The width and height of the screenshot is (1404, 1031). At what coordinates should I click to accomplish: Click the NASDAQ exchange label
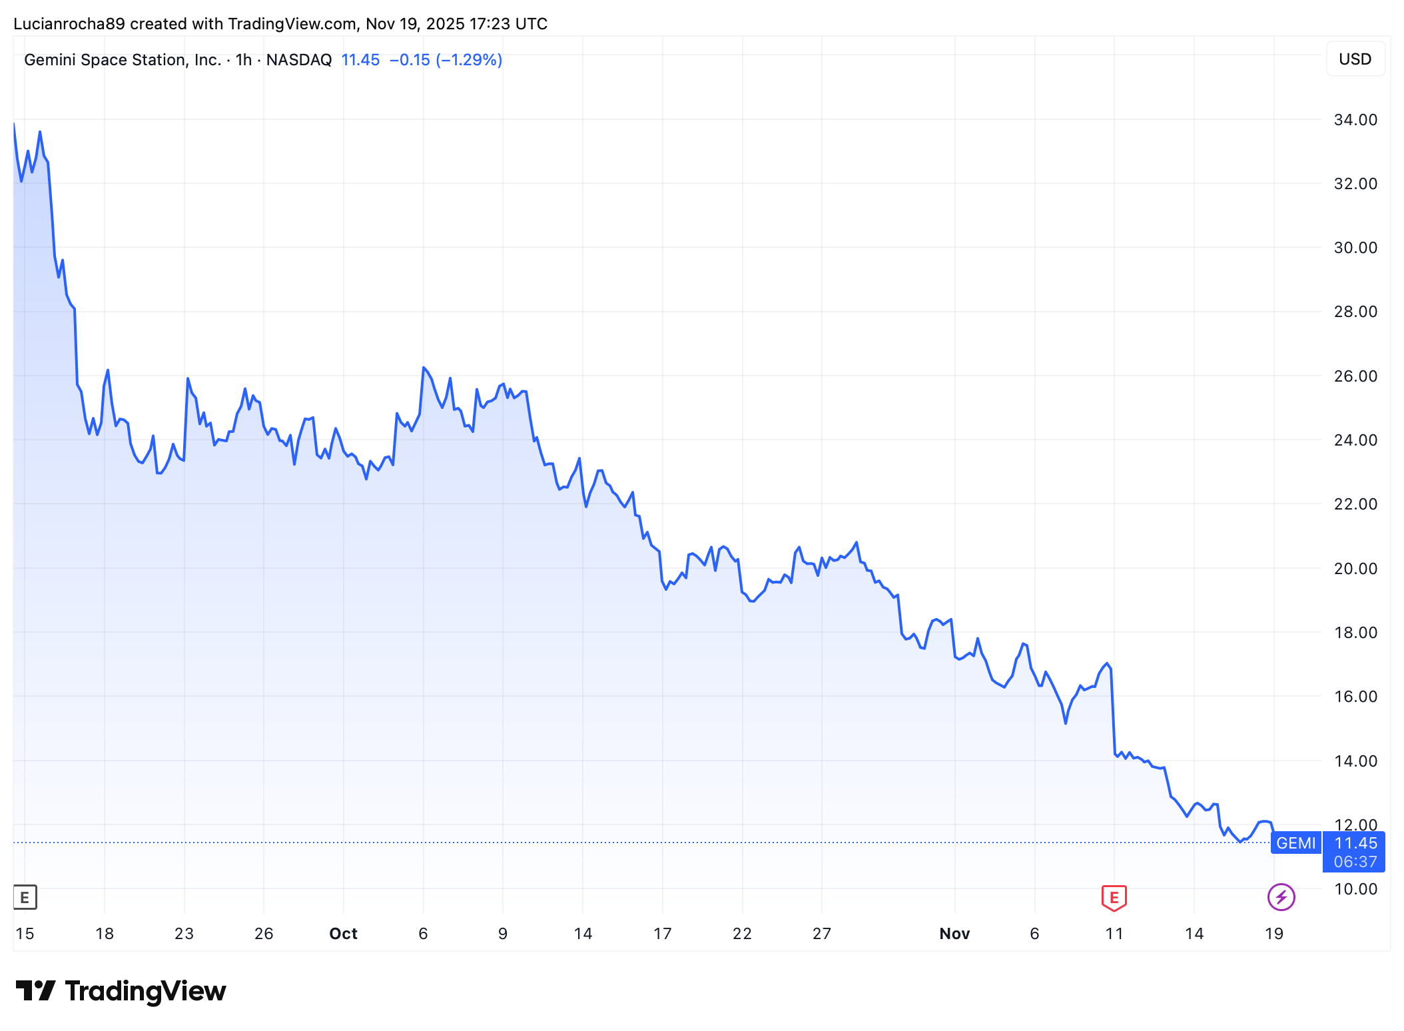pos(299,60)
